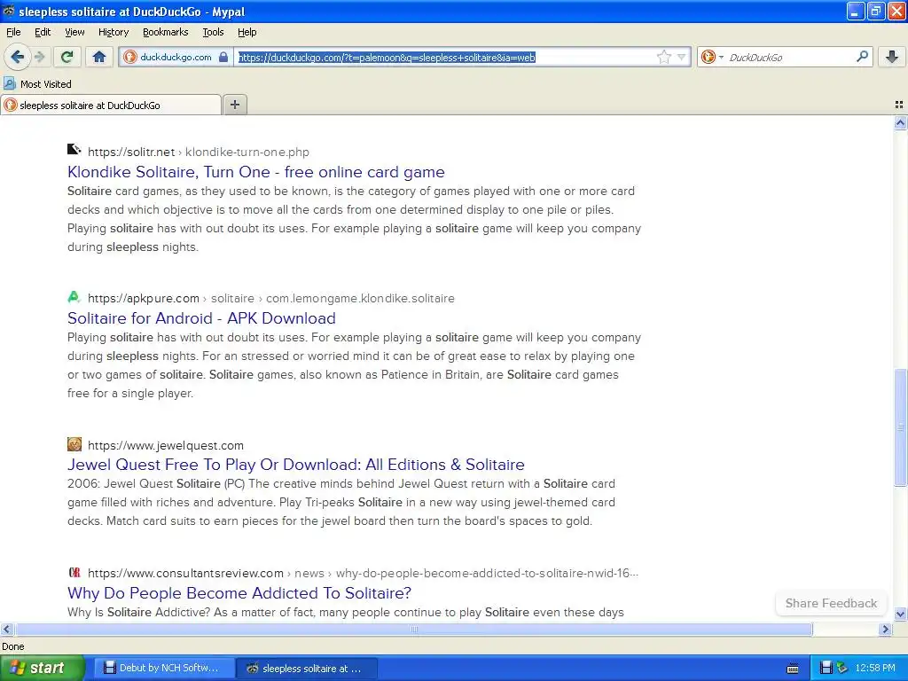This screenshot has height=681, width=908.
Task: Click the solitr.net favicon
Action: (74, 150)
